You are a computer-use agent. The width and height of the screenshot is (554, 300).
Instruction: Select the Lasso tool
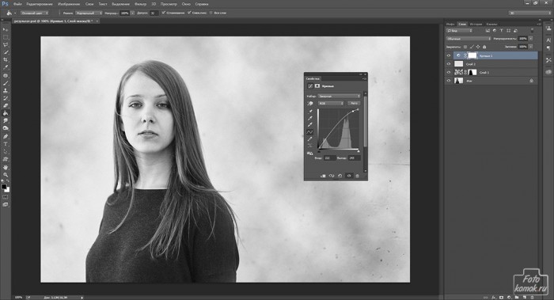(6, 45)
